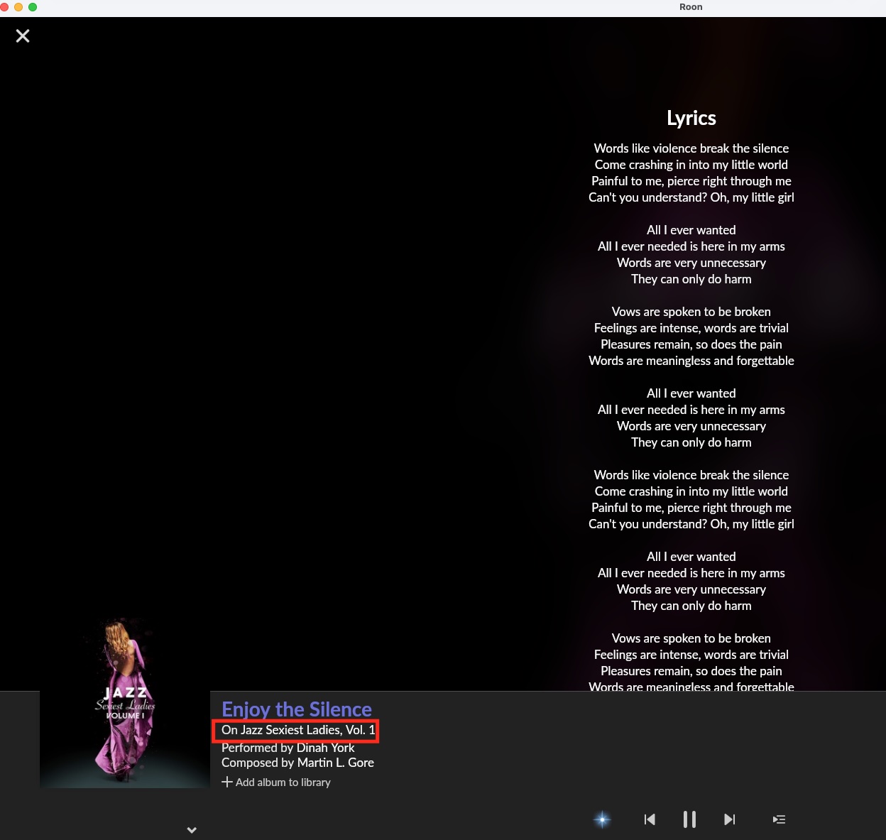This screenshot has height=840, width=886.
Task: Click the lyric line 'Vows are spoken to be broken'
Action: 691,312
